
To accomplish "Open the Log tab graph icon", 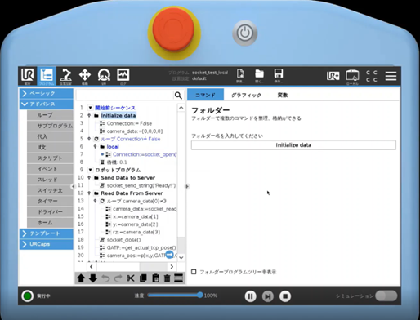I will [x=123, y=76].
